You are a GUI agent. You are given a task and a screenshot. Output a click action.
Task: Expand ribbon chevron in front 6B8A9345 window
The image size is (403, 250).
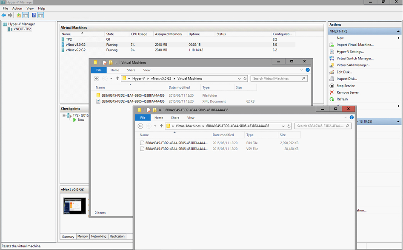tap(346, 118)
